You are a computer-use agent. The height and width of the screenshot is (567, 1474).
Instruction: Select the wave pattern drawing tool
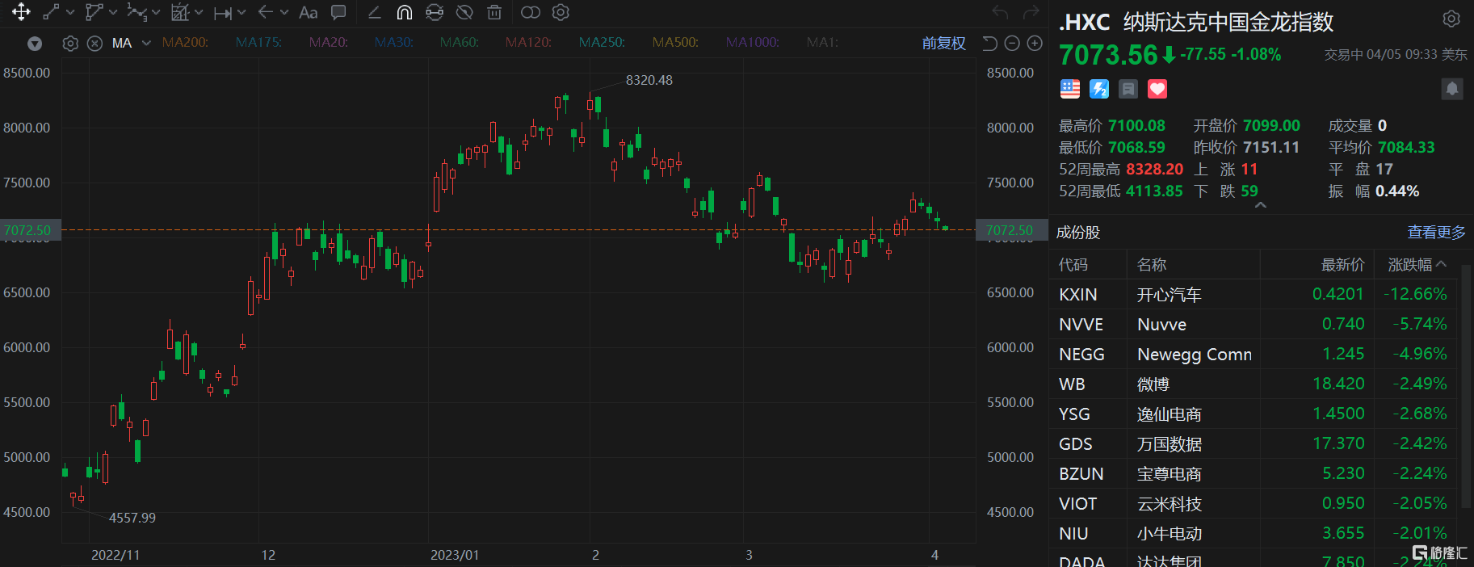coord(136,12)
